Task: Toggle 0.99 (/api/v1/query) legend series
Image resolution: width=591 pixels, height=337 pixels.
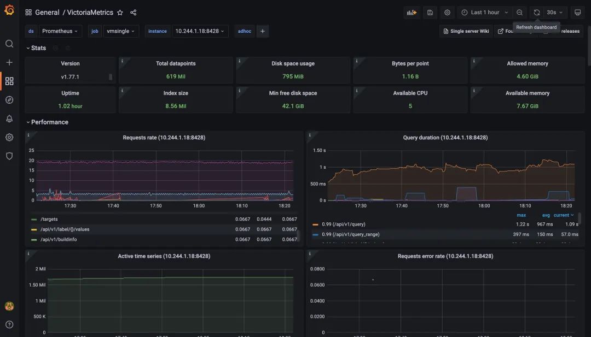Action: point(343,224)
